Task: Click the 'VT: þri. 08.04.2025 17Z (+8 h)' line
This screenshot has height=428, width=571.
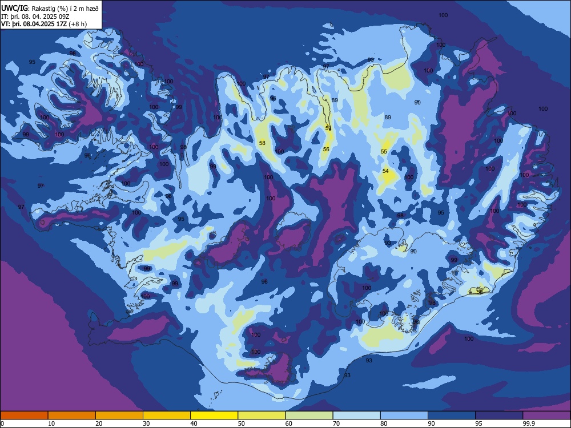Action: coord(44,24)
